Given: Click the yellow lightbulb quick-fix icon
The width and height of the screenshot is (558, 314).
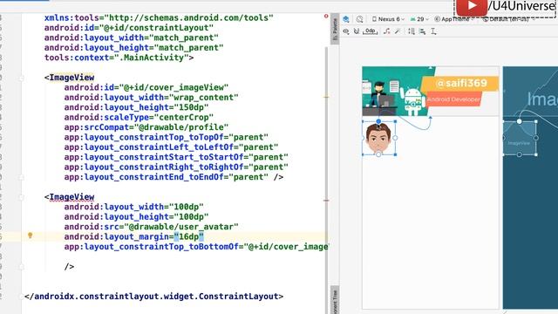Looking at the screenshot, I should (31, 235).
